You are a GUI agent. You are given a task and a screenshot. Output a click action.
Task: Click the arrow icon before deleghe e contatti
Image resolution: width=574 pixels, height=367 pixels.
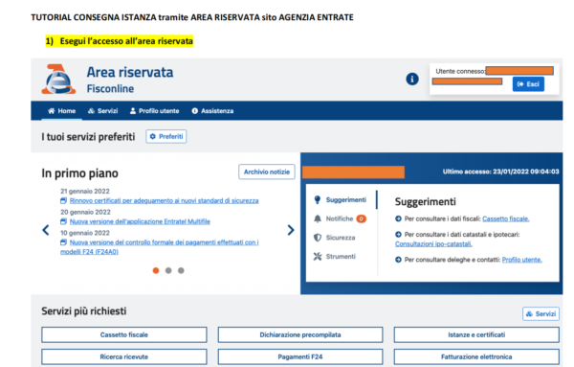(x=398, y=260)
